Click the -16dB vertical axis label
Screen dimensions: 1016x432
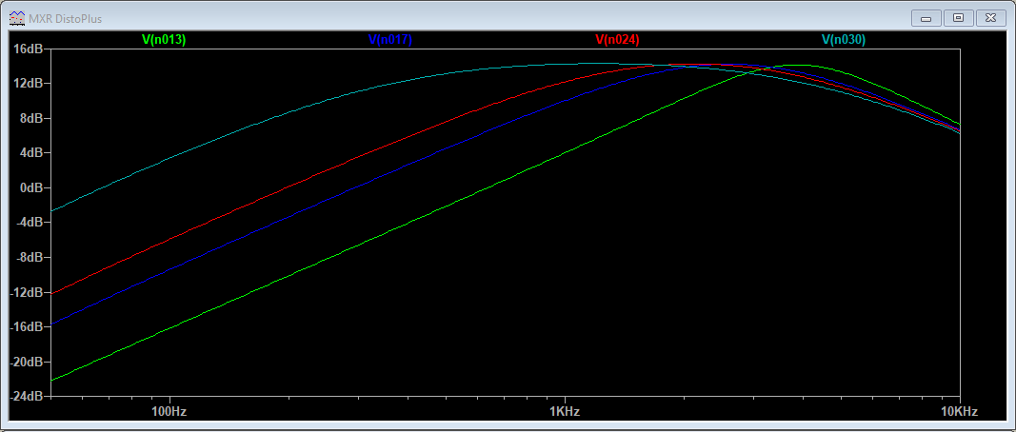pyautogui.click(x=27, y=326)
